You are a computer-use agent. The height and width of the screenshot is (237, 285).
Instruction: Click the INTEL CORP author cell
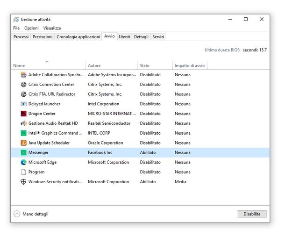pos(99,133)
